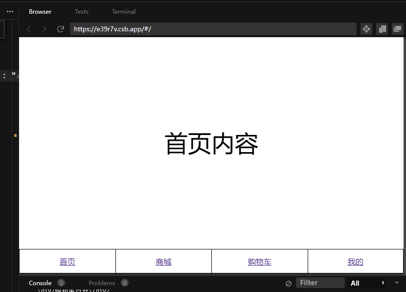Click the four-diamond icon beside the address bar

pyautogui.click(x=366, y=29)
